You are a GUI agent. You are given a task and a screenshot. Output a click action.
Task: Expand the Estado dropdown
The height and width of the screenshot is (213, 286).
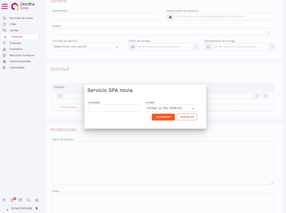(163, 32)
